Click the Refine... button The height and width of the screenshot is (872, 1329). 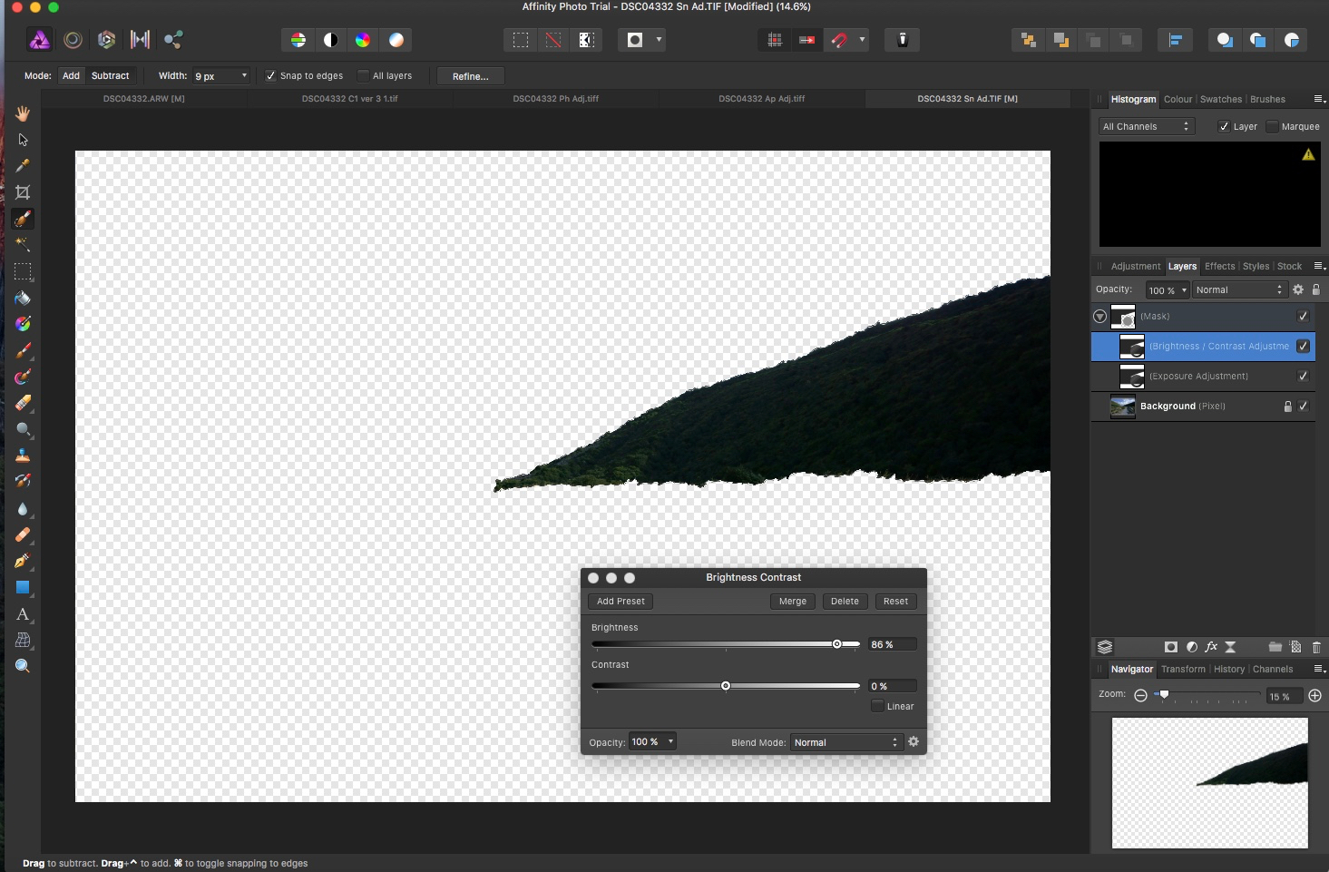click(x=470, y=76)
